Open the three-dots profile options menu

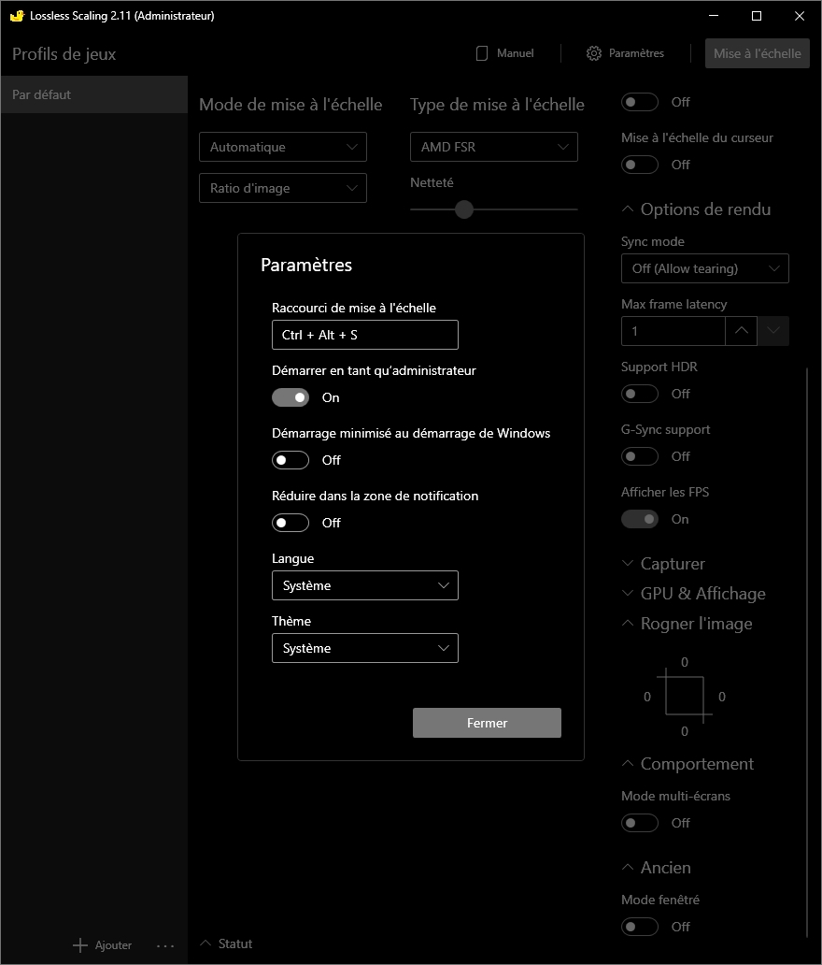(x=165, y=945)
